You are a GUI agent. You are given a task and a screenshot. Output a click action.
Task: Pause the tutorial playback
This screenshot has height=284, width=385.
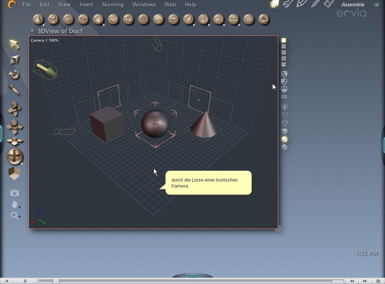click(x=25, y=281)
